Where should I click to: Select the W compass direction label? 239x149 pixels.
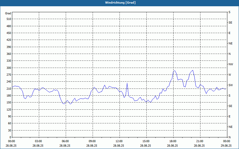[x=229, y=75]
